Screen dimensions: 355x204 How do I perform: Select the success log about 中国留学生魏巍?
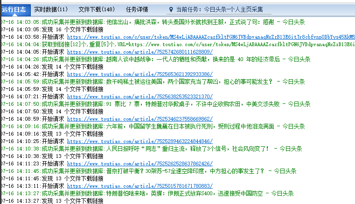(153, 126)
